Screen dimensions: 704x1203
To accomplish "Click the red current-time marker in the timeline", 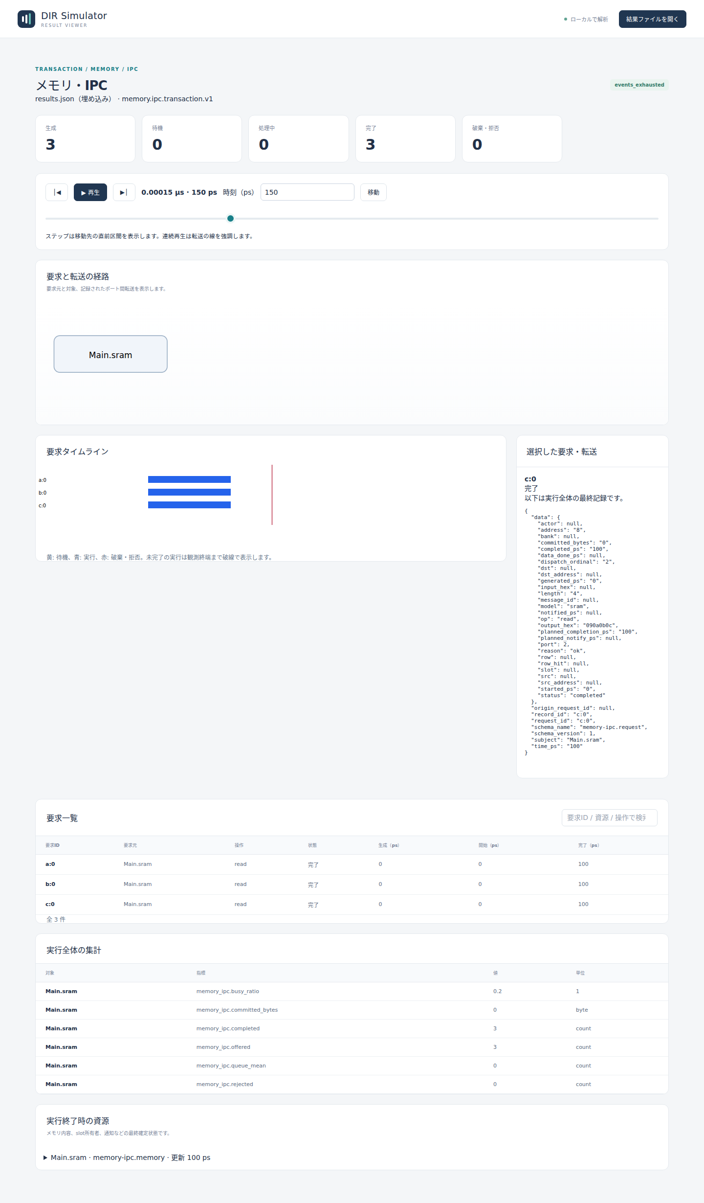I will 272,495.
